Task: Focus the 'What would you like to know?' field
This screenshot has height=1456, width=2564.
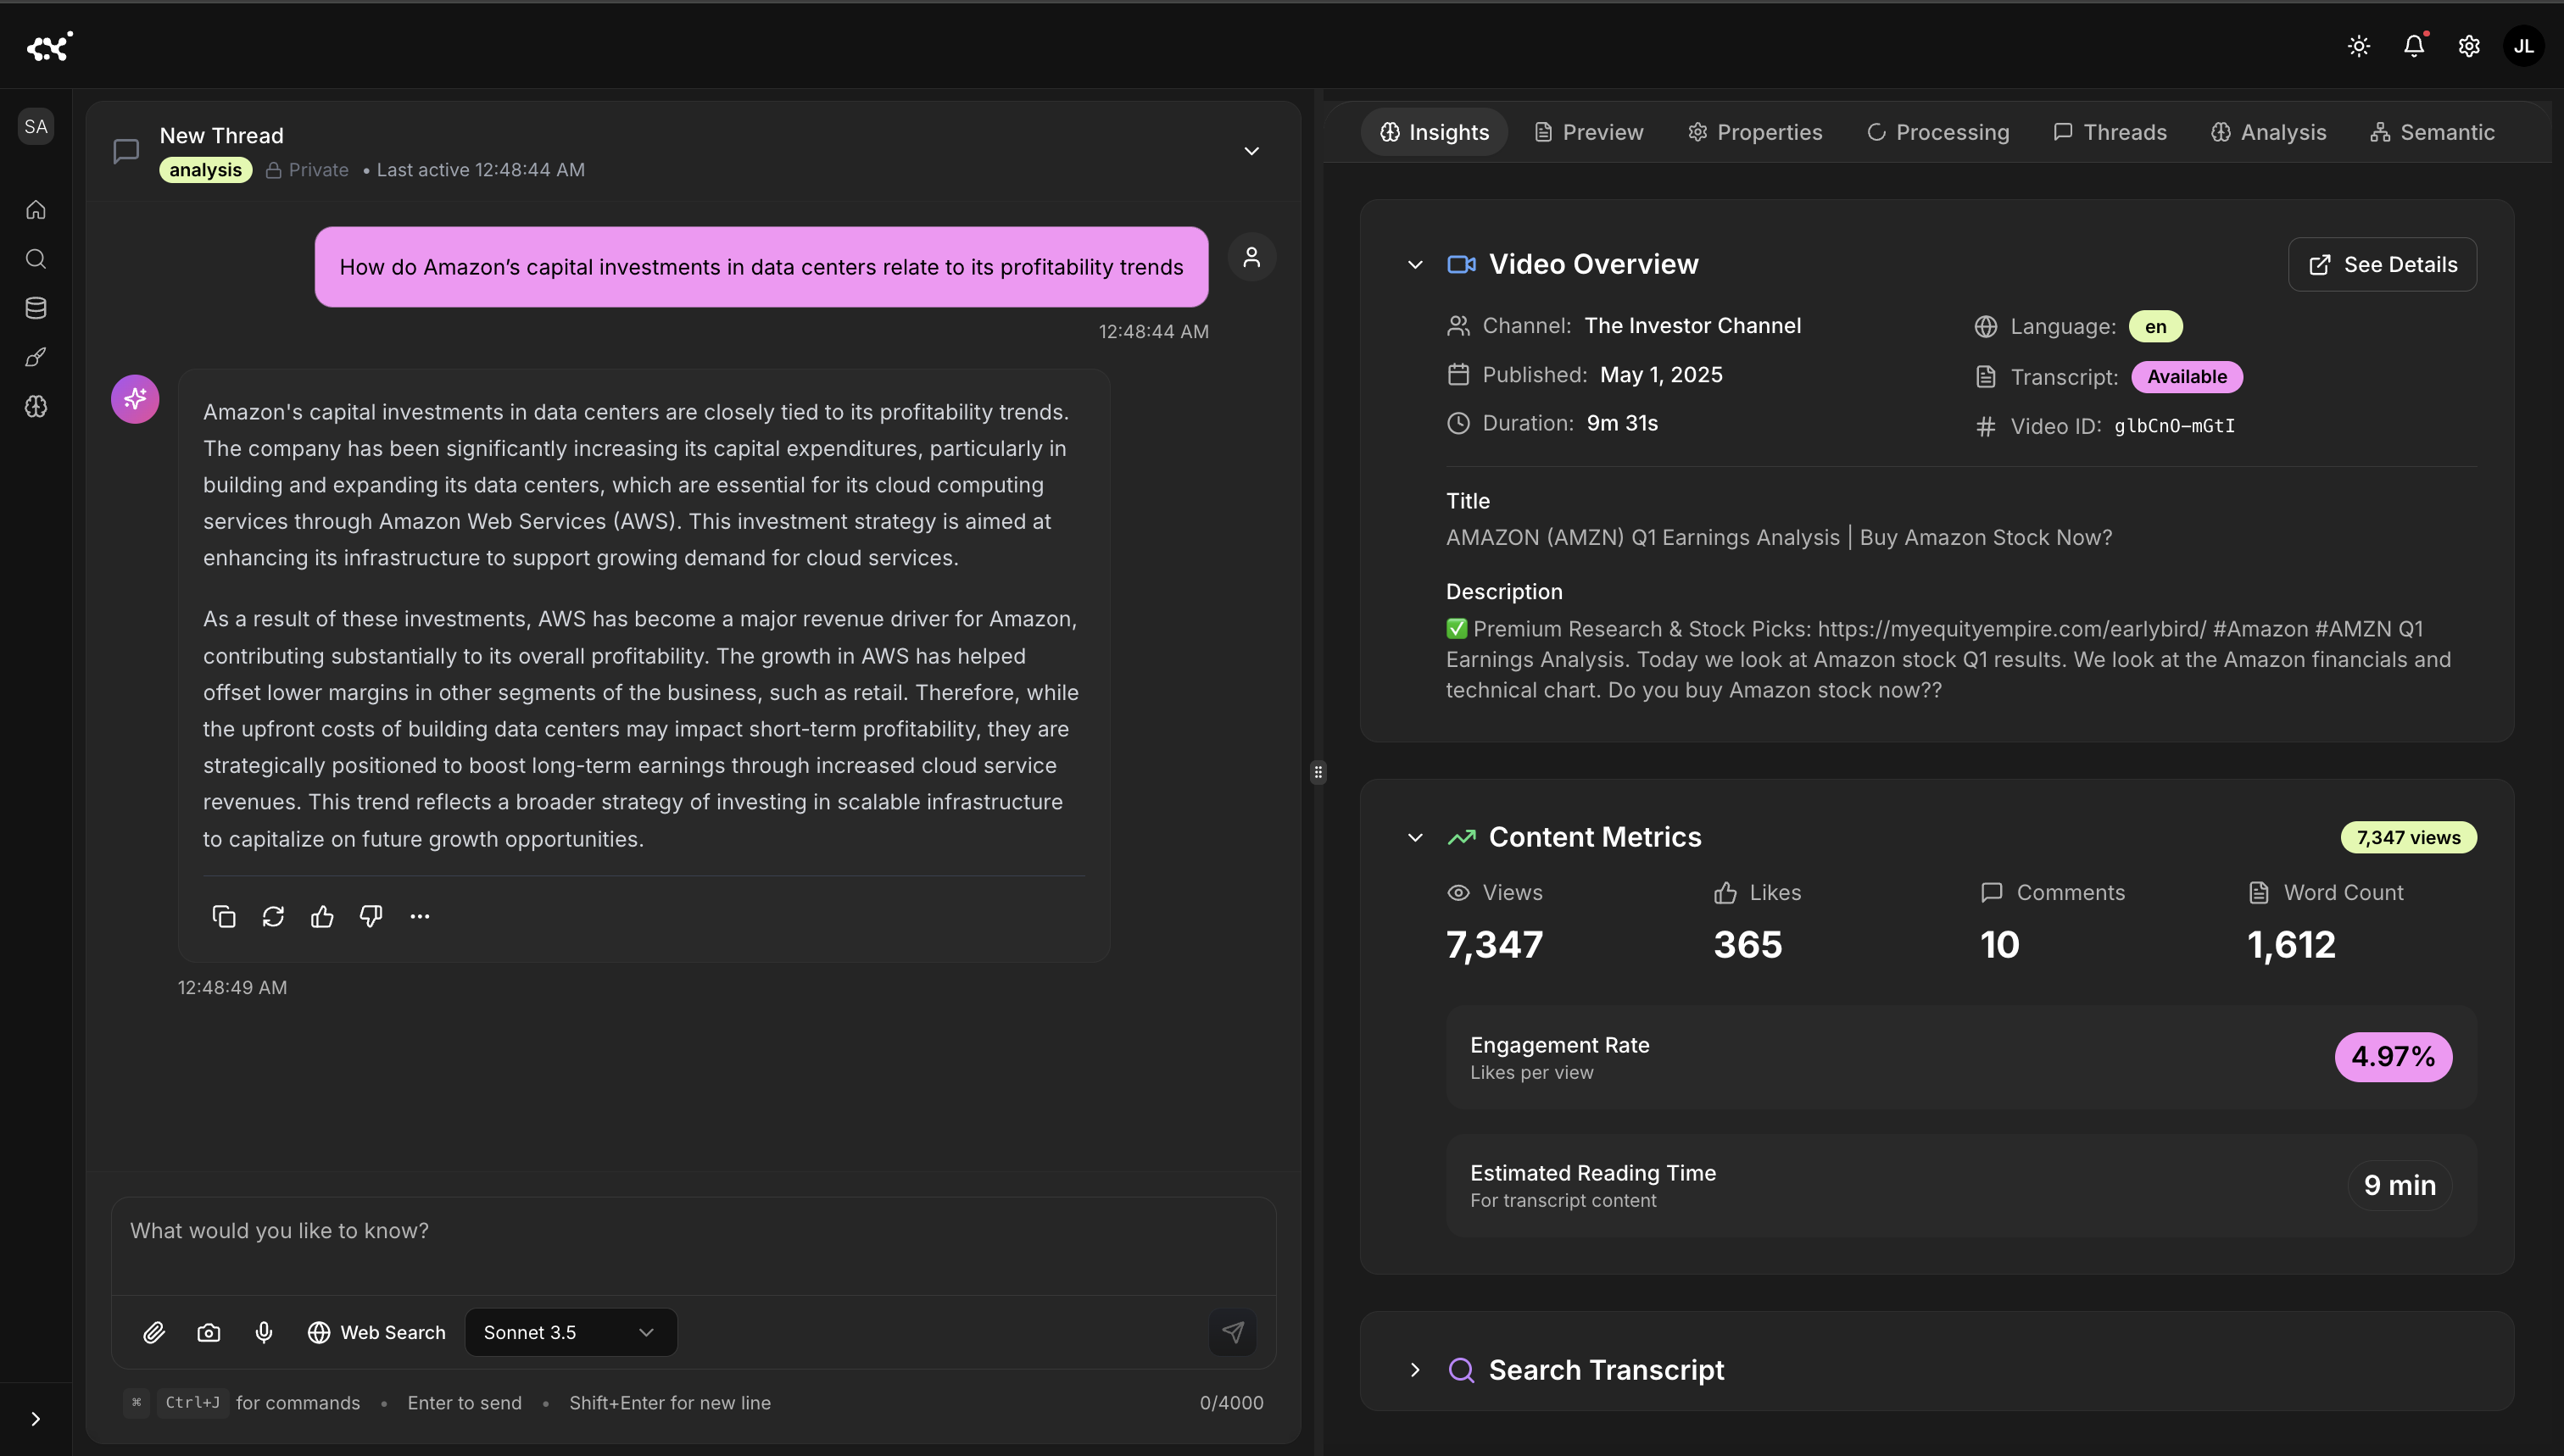Action: click(692, 1232)
